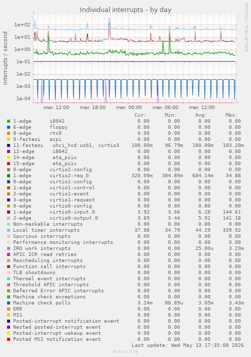The width and height of the screenshot is (251, 357).
Task: Click the purple IRQ work interrupts swatch
Action: click(9, 248)
